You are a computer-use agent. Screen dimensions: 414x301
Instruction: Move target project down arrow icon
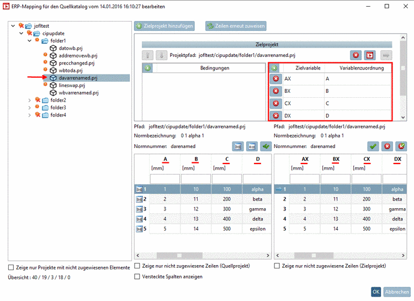click(161, 55)
